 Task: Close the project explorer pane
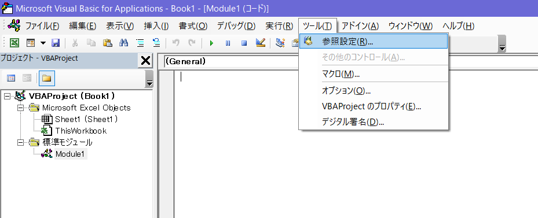[x=145, y=61]
